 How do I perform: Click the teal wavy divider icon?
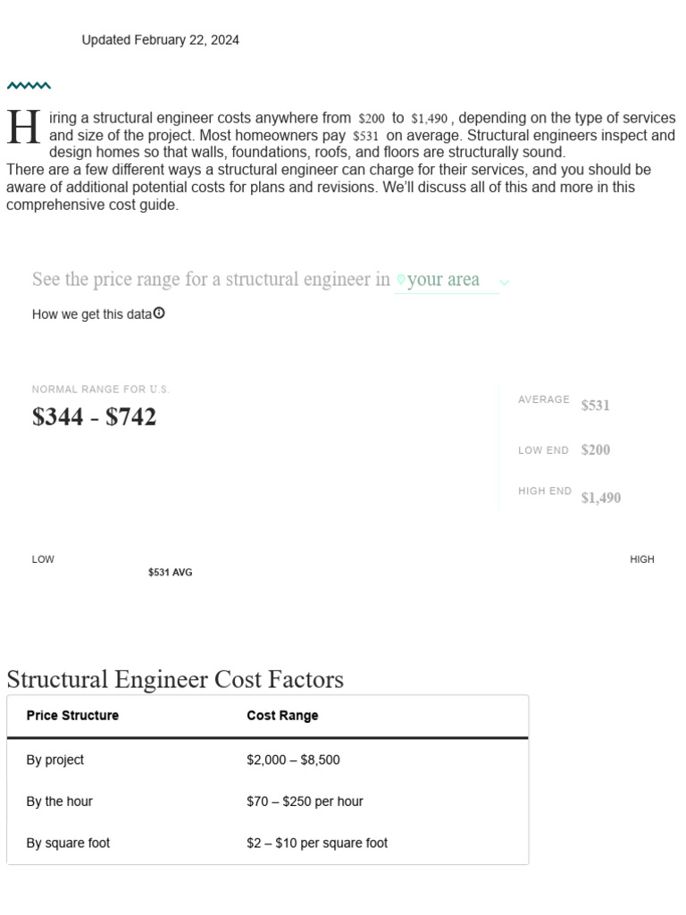(29, 87)
